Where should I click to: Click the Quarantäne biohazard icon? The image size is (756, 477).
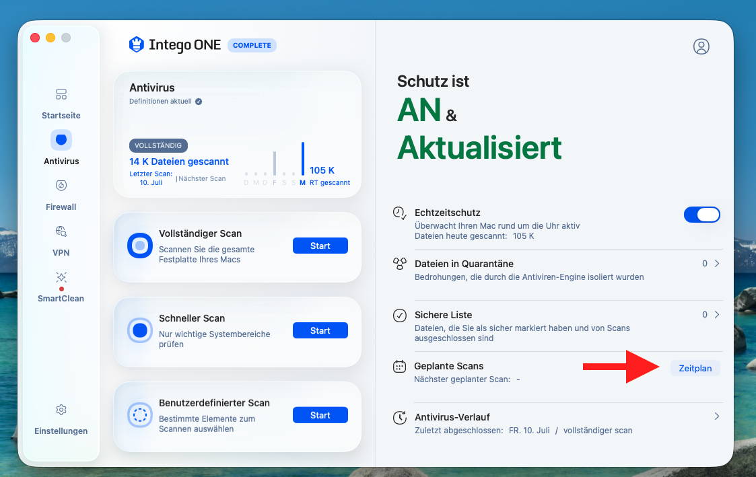click(x=400, y=264)
